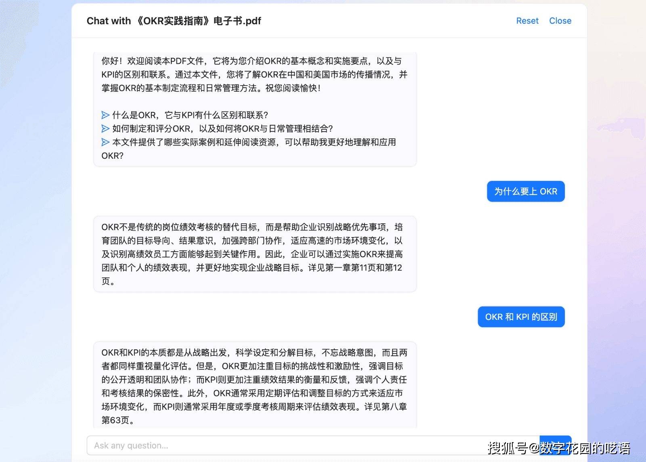The height and width of the screenshot is (462, 646).
Task: Click the page reference "详见第一章第11页和第12页"
Action: tap(355, 268)
